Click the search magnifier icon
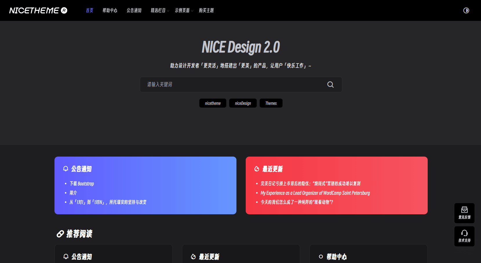This screenshot has width=481, height=263. [330, 84]
